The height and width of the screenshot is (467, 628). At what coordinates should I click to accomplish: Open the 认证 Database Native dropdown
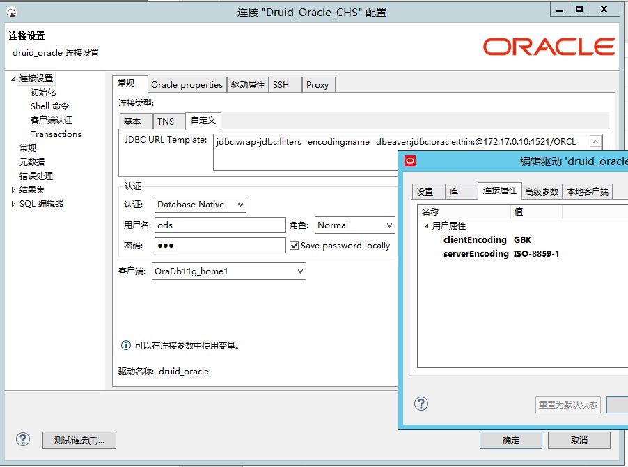[x=201, y=204]
